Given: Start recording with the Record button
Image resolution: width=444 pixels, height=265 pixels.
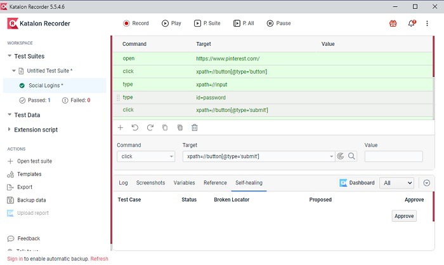Looking at the screenshot, I should tap(136, 24).
